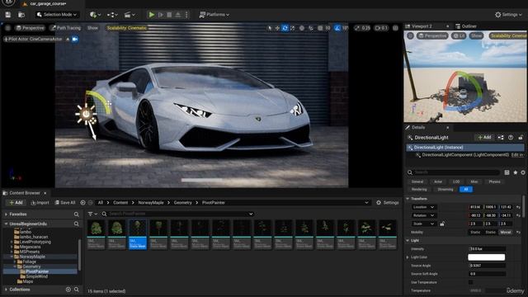Open the Details view options gear
Image resolution: width=528 pixels, height=297 pixels.
tap(523, 172)
